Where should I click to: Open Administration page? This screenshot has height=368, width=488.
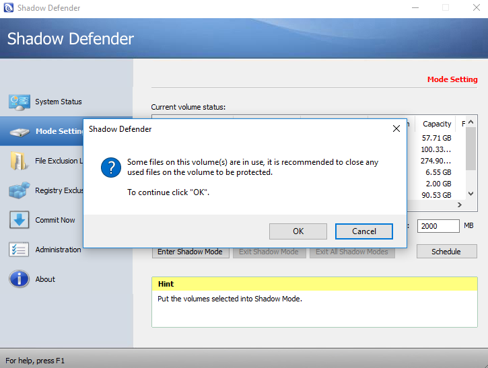[58, 250]
